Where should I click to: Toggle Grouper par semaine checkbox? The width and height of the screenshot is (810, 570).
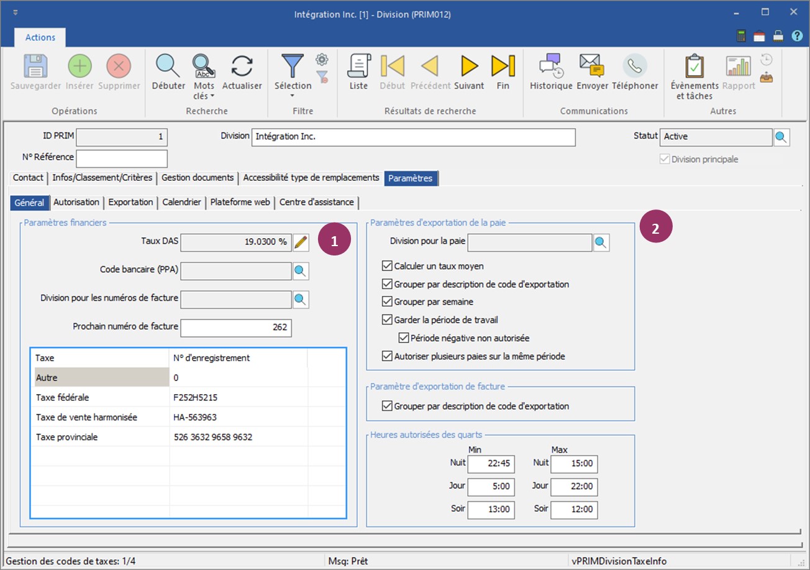click(387, 302)
